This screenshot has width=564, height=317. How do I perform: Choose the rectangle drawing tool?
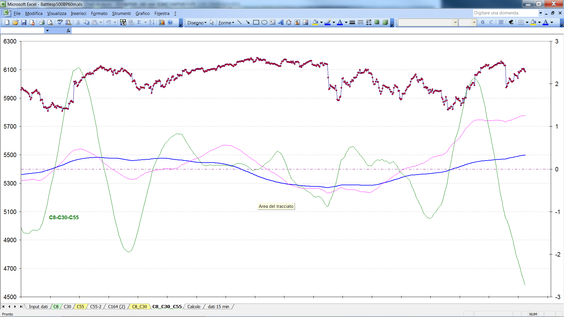(x=256, y=22)
